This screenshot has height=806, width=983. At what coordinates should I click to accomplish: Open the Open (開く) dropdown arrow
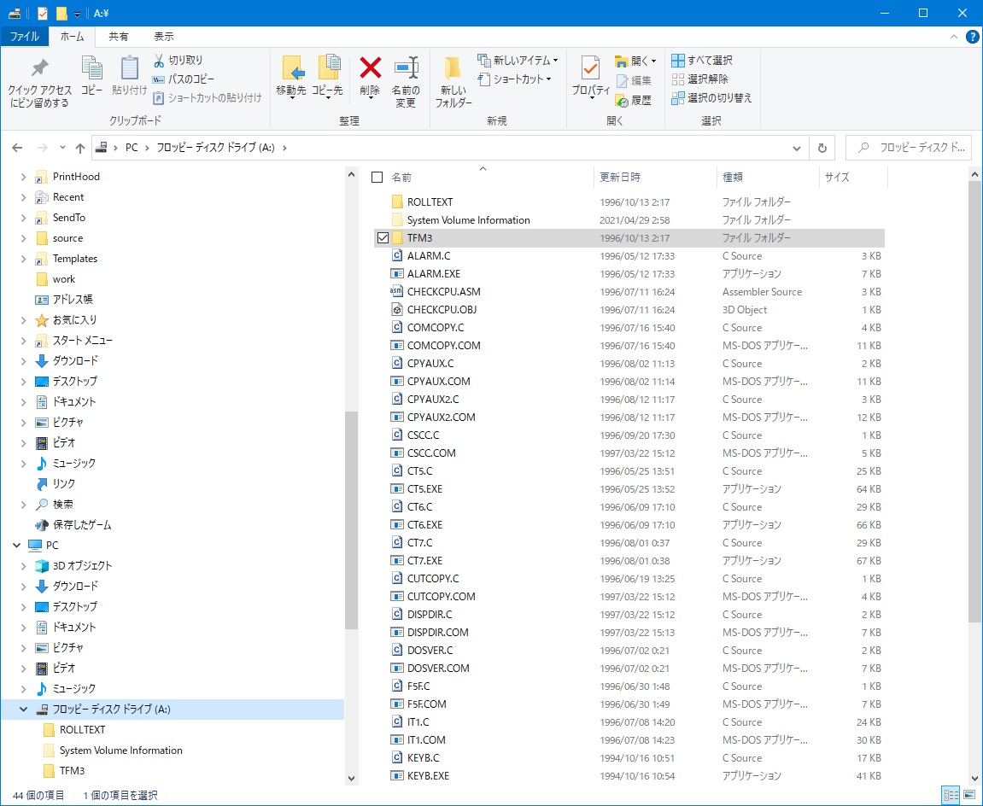pos(654,61)
